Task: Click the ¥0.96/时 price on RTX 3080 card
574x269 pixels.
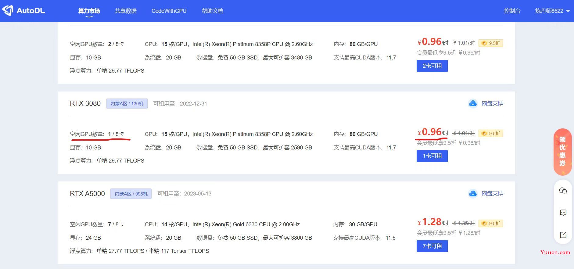Action: (433, 132)
